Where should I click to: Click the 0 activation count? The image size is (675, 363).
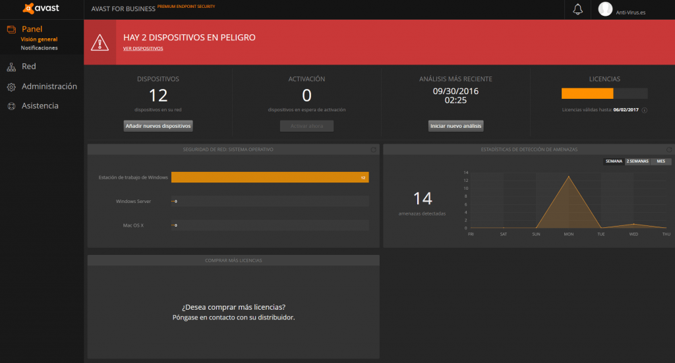[x=307, y=96]
